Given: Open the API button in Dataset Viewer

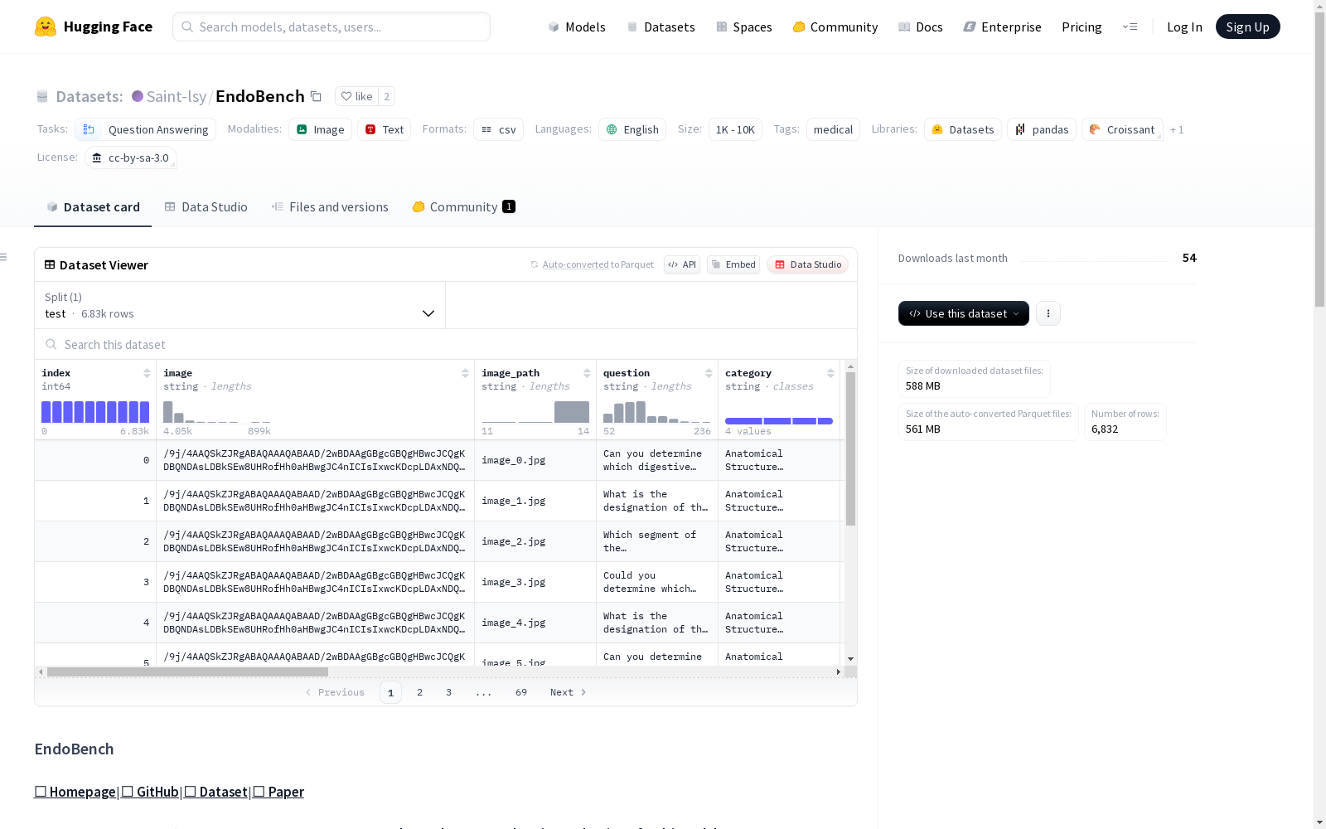Looking at the screenshot, I should point(682,264).
